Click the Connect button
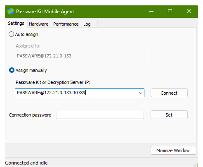 pyautogui.click(x=169, y=93)
